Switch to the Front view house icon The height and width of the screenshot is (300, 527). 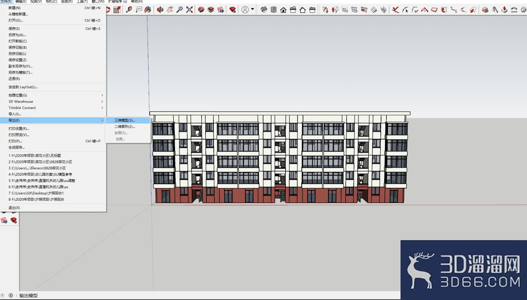point(283,10)
